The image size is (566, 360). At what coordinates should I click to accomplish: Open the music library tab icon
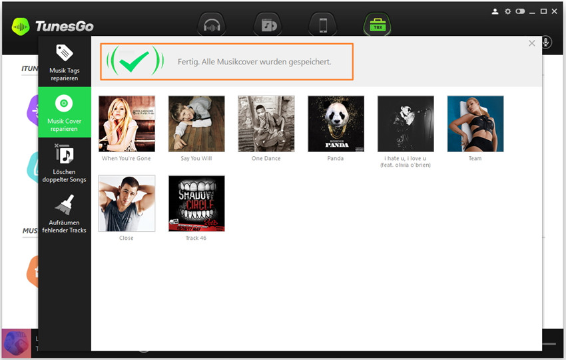click(x=268, y=25)
